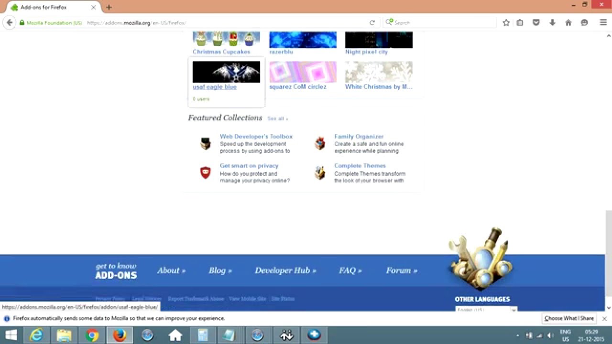Open the Other Languages dropdown
The height and width of the screenshot is (344, 612).
(x=486, y=310)
